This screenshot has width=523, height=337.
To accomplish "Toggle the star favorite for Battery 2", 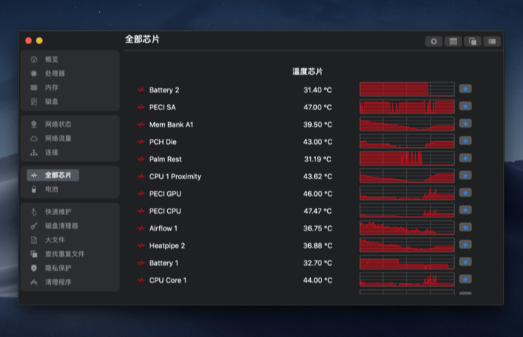I will (x=465, y=89).
